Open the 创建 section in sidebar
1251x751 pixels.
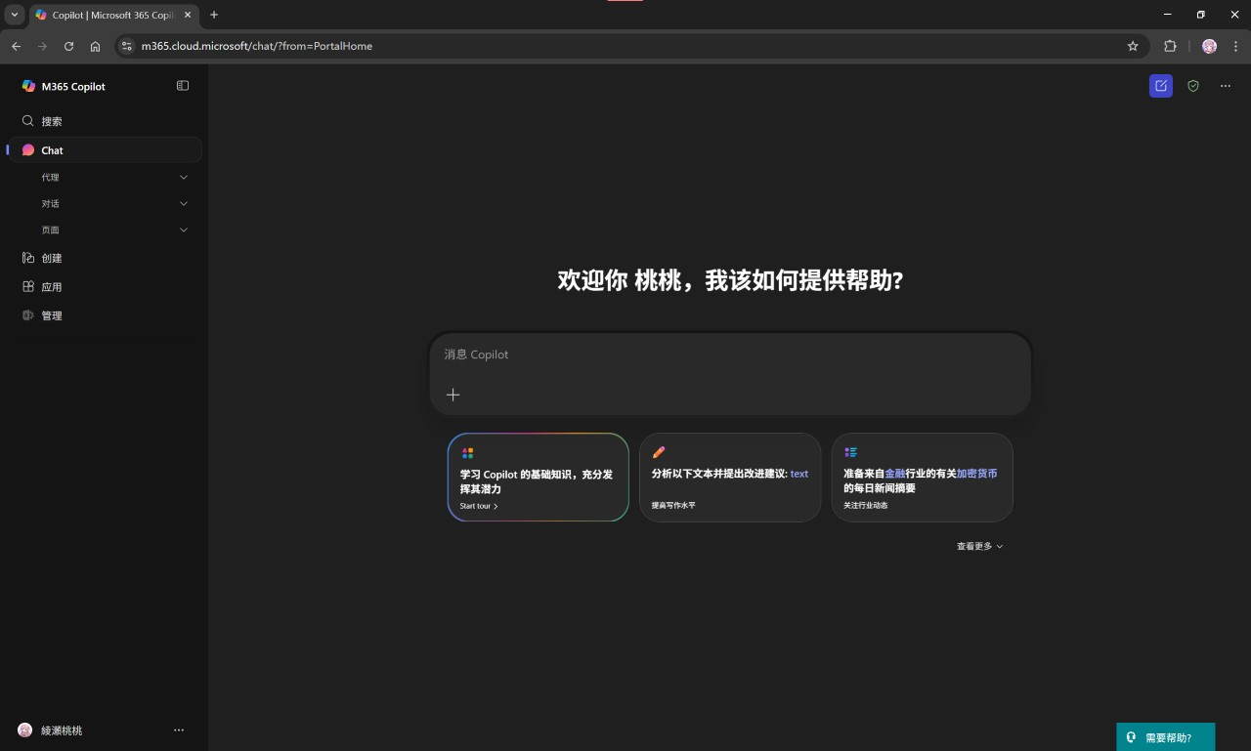coord(52,258)
